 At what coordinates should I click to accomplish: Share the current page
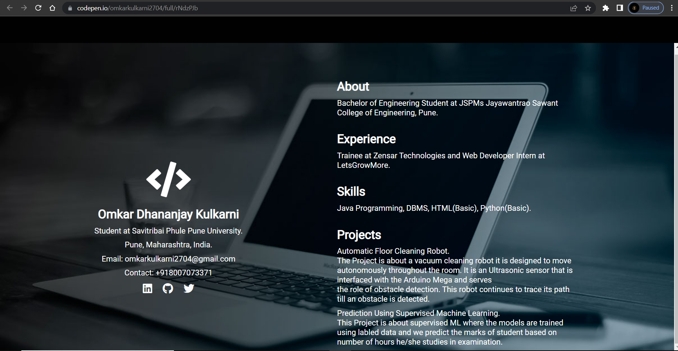[573, 8]
